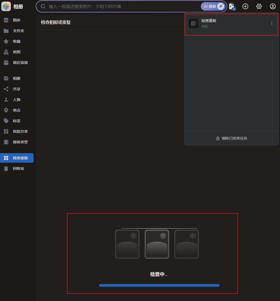Image resolution: width=280 pixels, height=301 pixels.
Task: Click the 收藏 star icon
Action: click(x=6, y=41)
